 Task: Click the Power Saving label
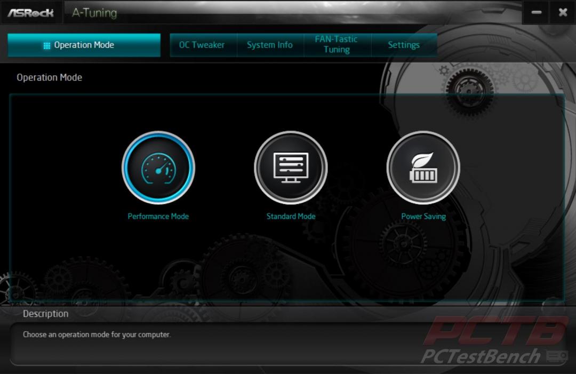click(423, 217)
